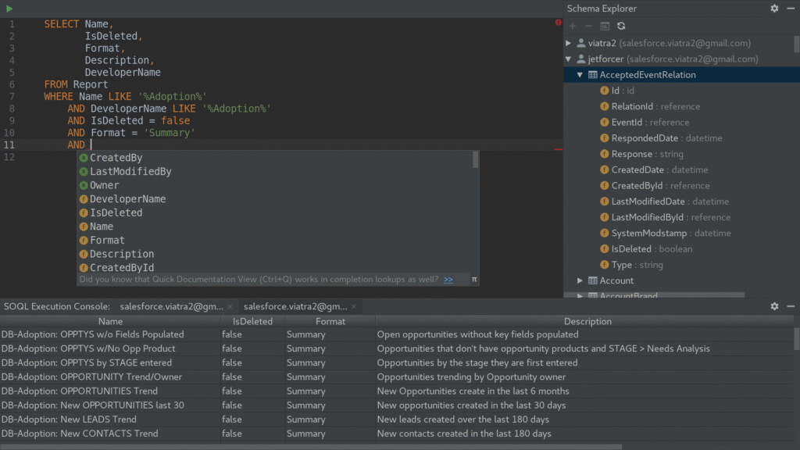Switch to the second salesforce.viatra2 console tab
This screenshot has height=450, width=800.
tap(295, 307)
